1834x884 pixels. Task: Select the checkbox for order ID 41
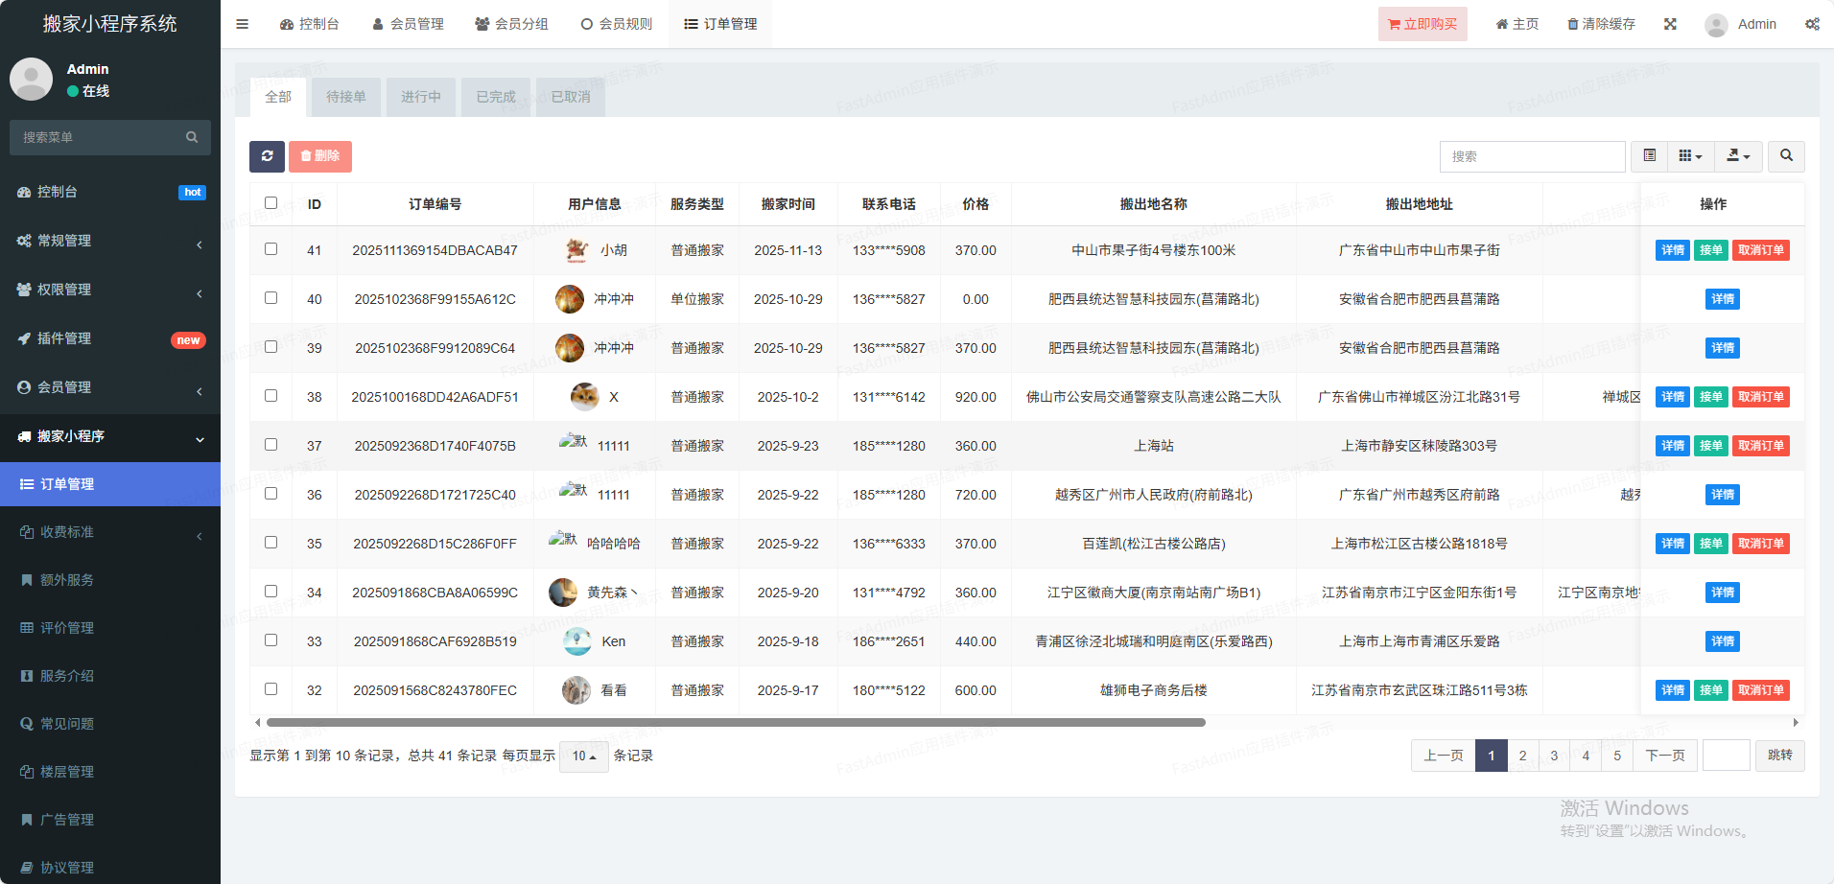point(270,249)
